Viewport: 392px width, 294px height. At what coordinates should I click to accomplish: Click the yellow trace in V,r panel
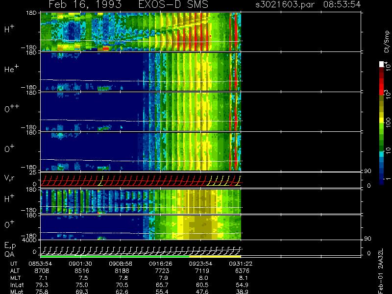coord(224,180)
